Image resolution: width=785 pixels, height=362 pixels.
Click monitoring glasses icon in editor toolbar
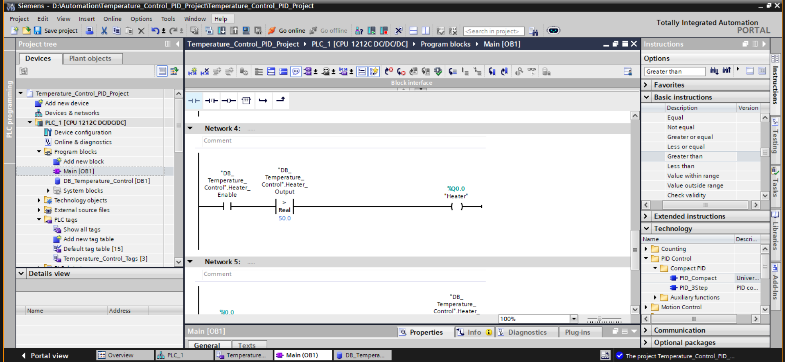point(532,71)
